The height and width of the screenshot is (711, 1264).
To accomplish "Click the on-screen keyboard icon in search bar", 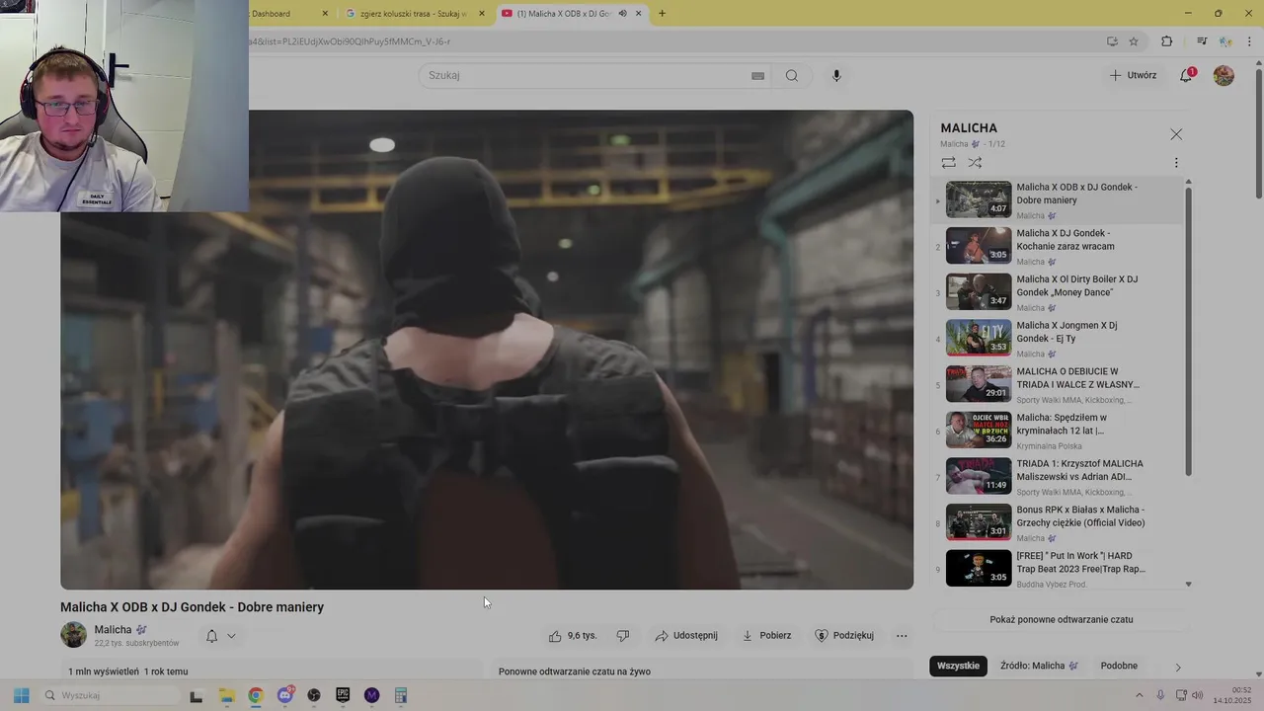I will coord(757,76).
